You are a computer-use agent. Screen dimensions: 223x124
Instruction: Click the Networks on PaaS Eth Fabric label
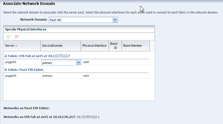tap(27, 108)
